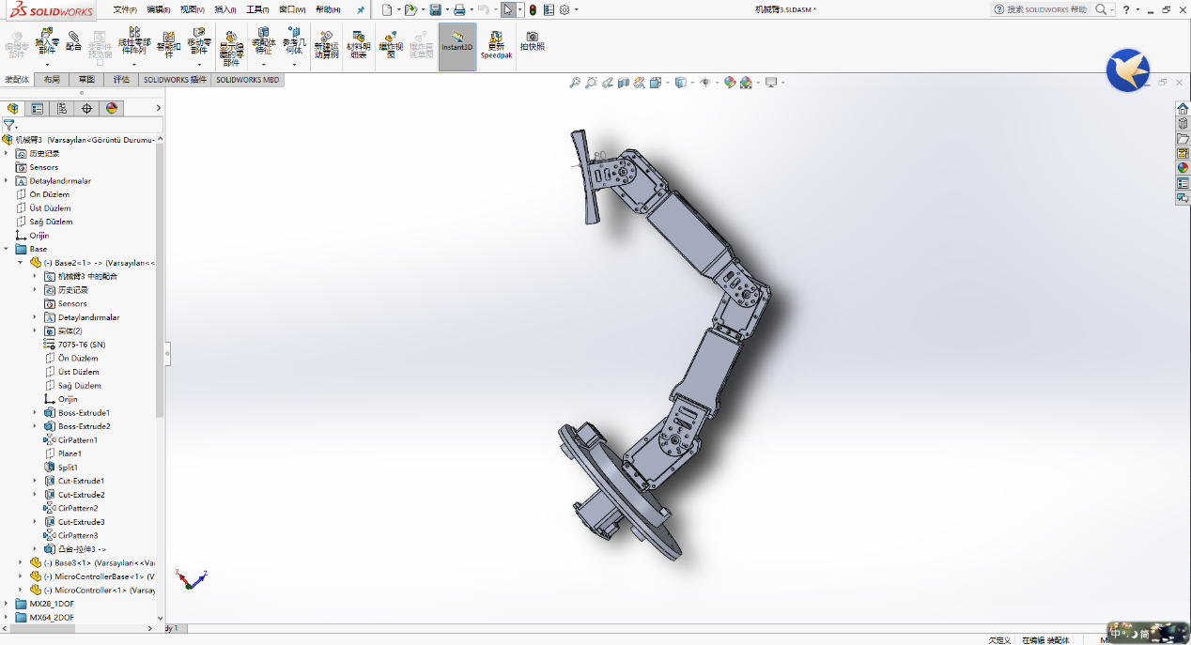
Task: Open the Exploded View (爆炸视图) tool
Action: click(391, 45)
